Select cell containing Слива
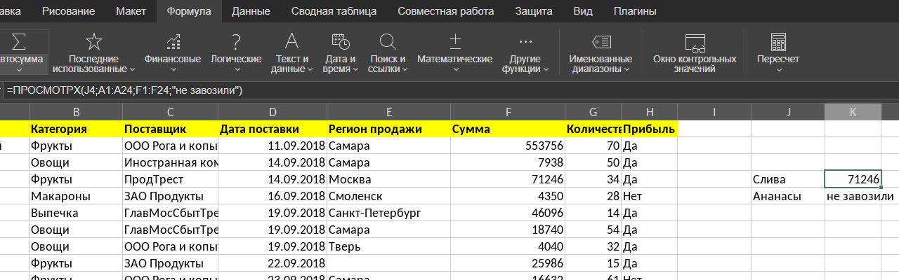 tap(788, 179)
